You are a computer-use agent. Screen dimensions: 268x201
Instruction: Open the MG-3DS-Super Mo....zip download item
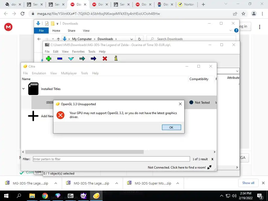tap(149, 183)
